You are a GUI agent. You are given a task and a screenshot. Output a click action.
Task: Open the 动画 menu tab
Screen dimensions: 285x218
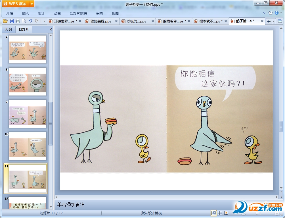pyautogui.click(x=57, y=13)
